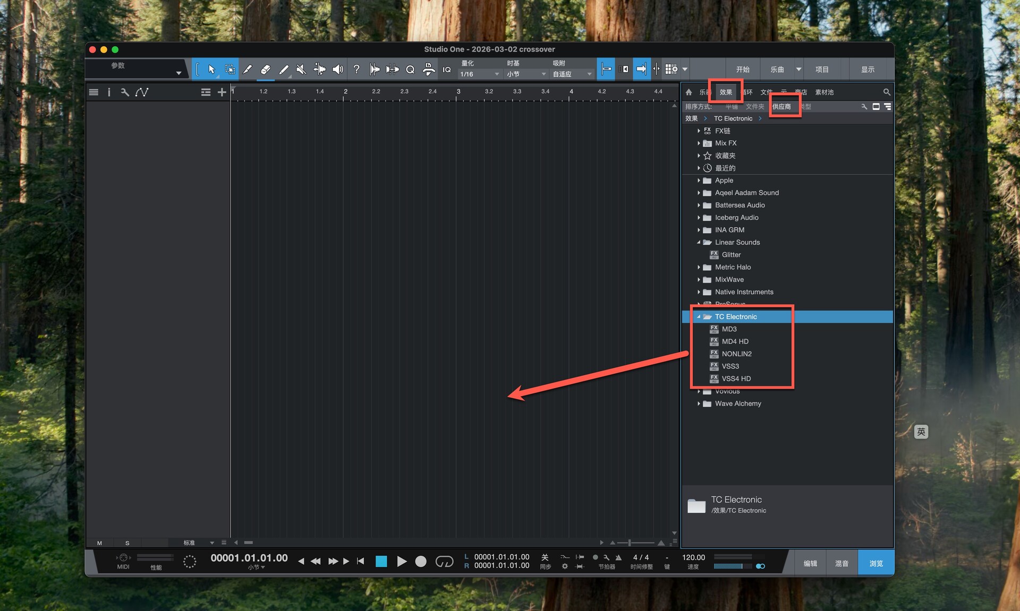Click the browser Home icon
The height and width of the screenshot is (611, 1020).
point(688,92)
